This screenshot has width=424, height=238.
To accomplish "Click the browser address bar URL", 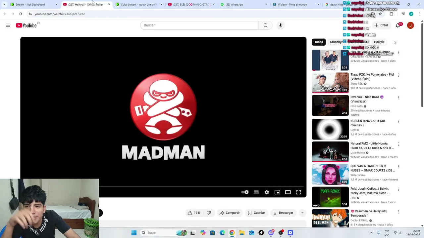I will (x=60, y=14).
